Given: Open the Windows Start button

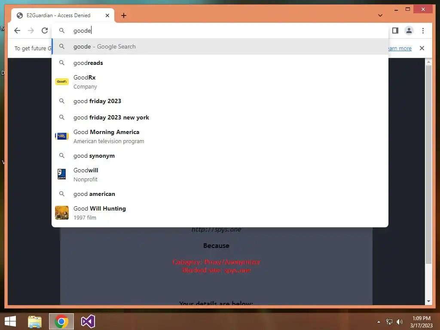Looking at the screenshot, I should [x=10, y=321].
